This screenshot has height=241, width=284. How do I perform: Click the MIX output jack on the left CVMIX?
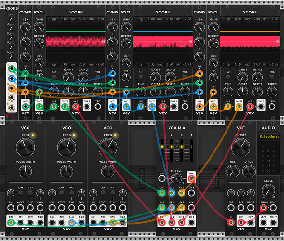tap(25, 107)
